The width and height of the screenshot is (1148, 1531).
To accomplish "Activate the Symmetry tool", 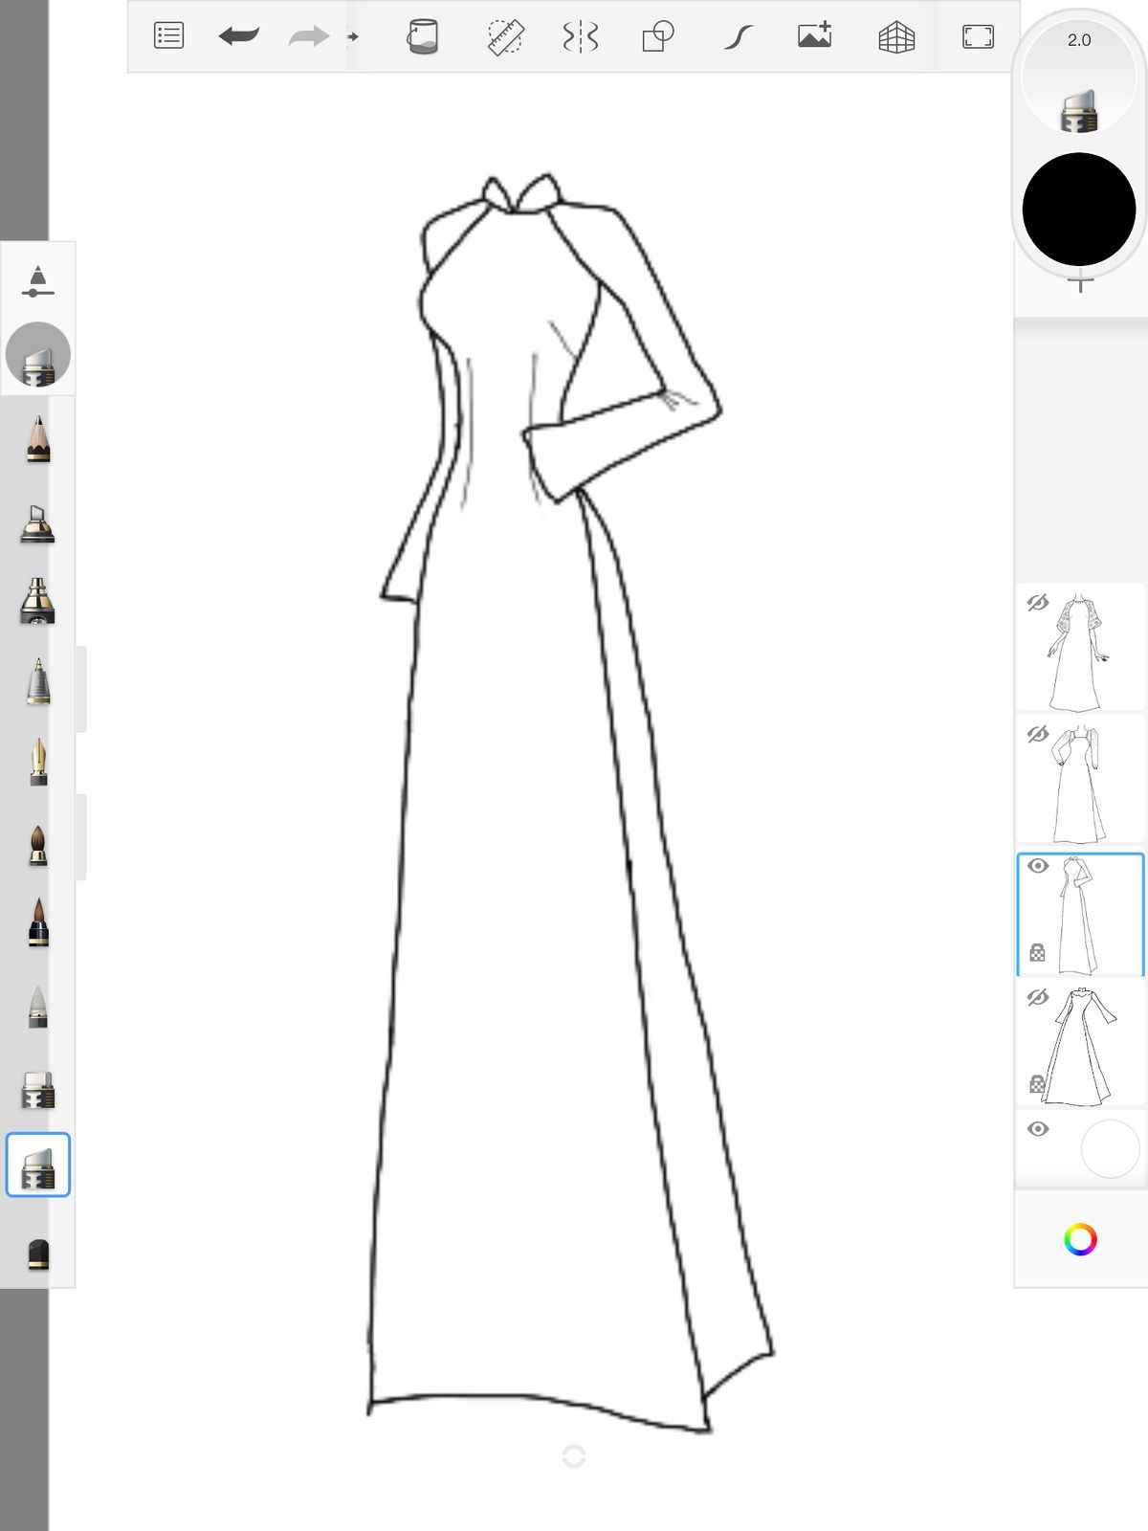I will click(x=580, y=36).
